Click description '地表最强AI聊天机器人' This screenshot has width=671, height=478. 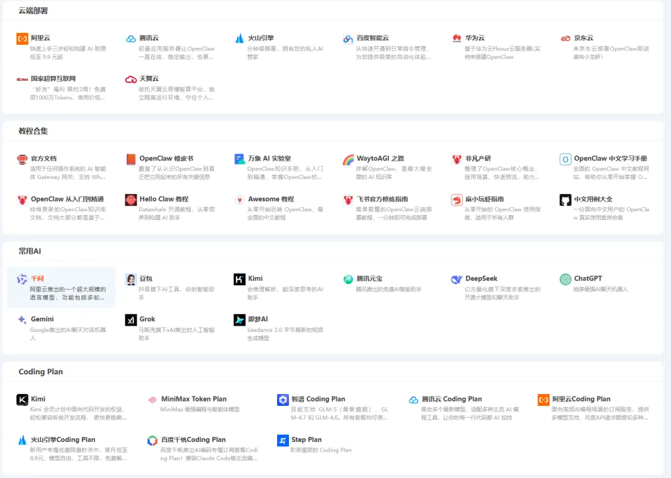(x=601, y=289)
